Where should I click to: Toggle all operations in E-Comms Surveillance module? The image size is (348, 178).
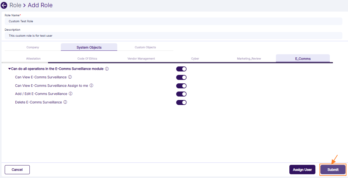(181, 69)
